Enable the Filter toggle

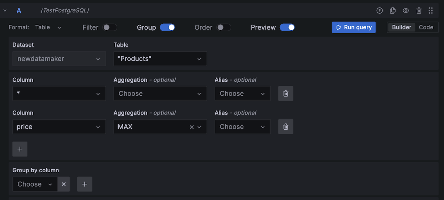[110, 27]
